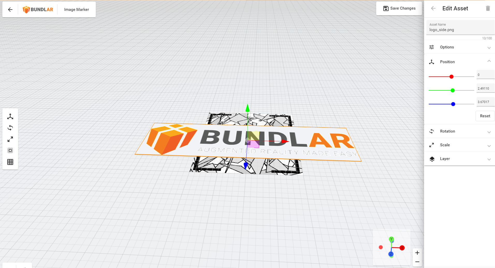This screenshot has width=495, height=268.
Task: Click the bounding box selection tool
Action: [10, 150]
